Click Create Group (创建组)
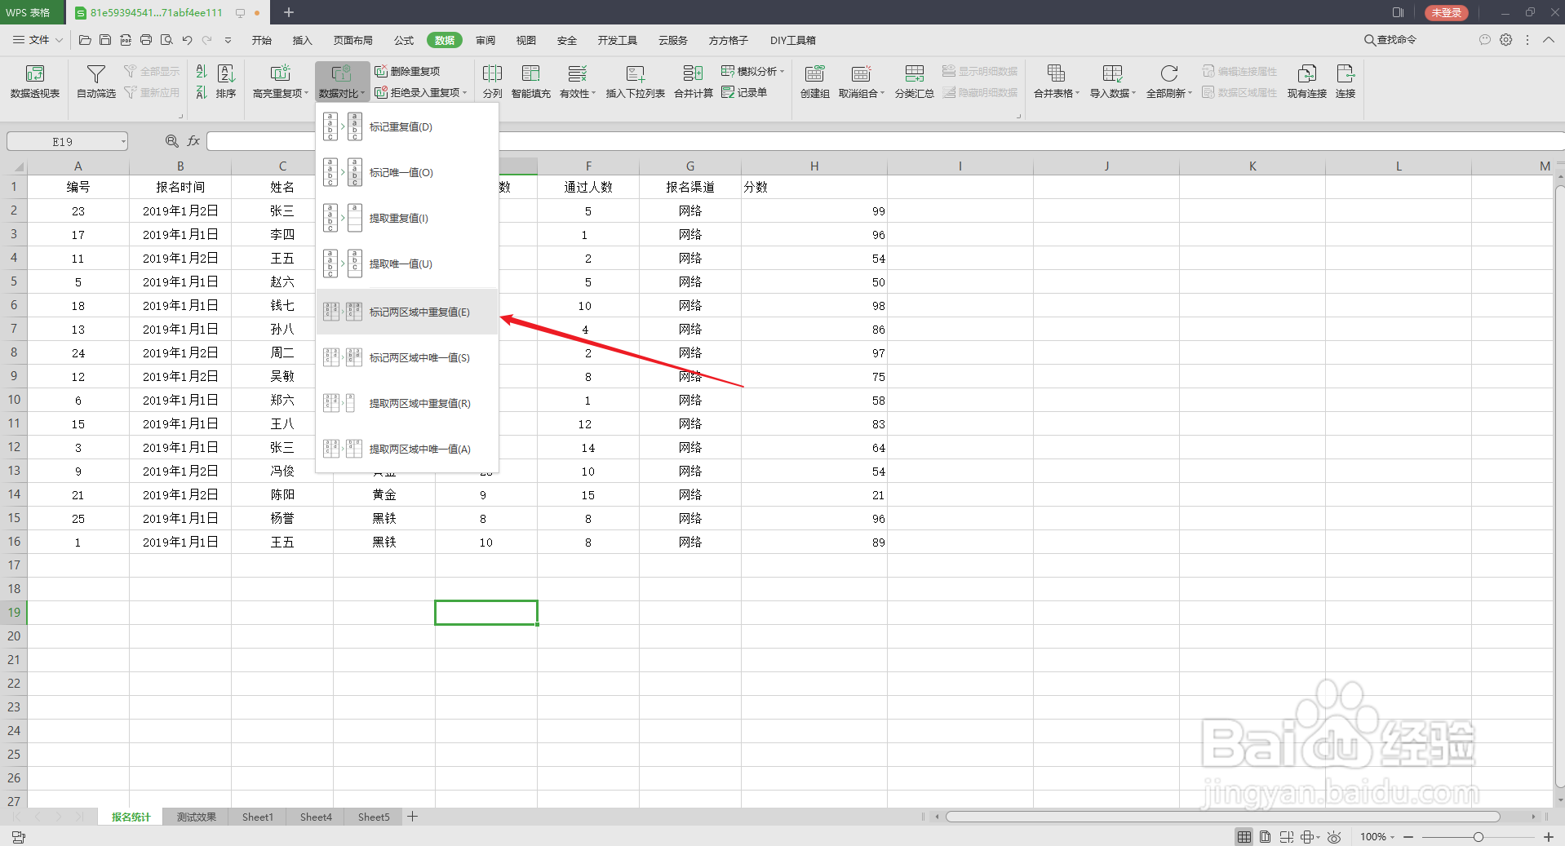Viewport: 1565px width, 846px height. tap(814, 82)
